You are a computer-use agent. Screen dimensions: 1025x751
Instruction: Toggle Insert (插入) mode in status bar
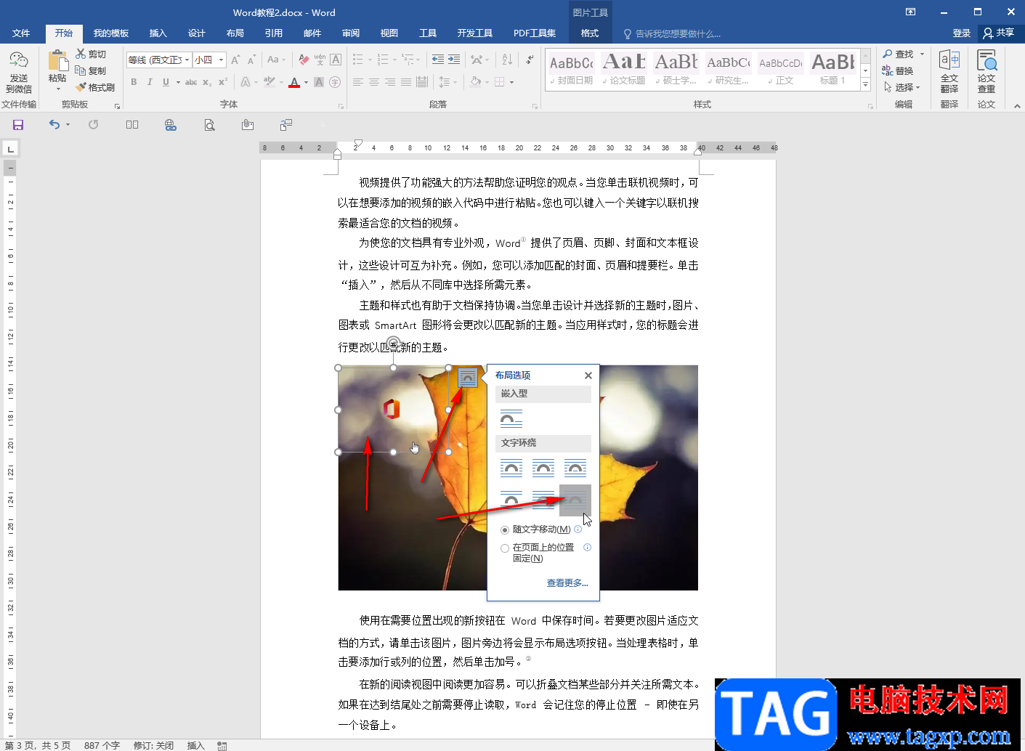196,745
